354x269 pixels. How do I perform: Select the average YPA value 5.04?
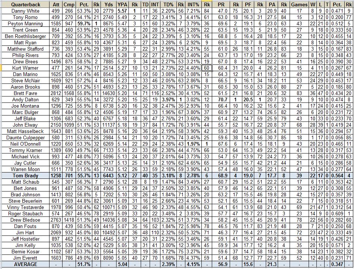click(x=122, y=264)
